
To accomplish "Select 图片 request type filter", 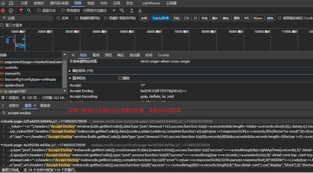I will click(215, 18).
